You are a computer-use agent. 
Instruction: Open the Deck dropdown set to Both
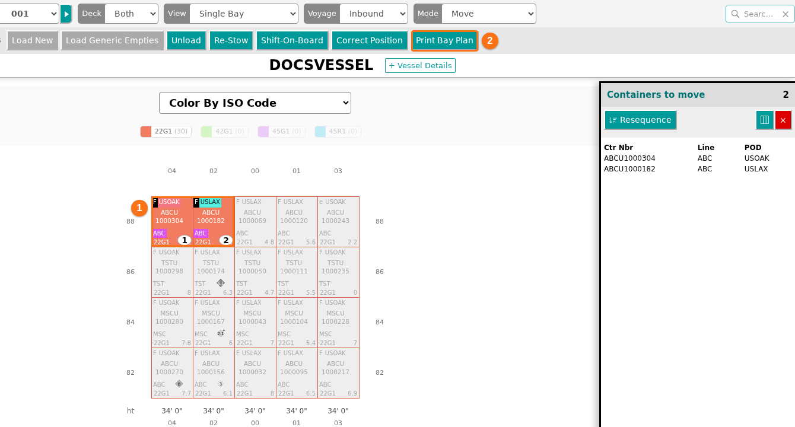(131, 14)
